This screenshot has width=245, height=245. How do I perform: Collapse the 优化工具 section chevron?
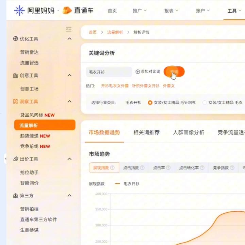[69, 38]
